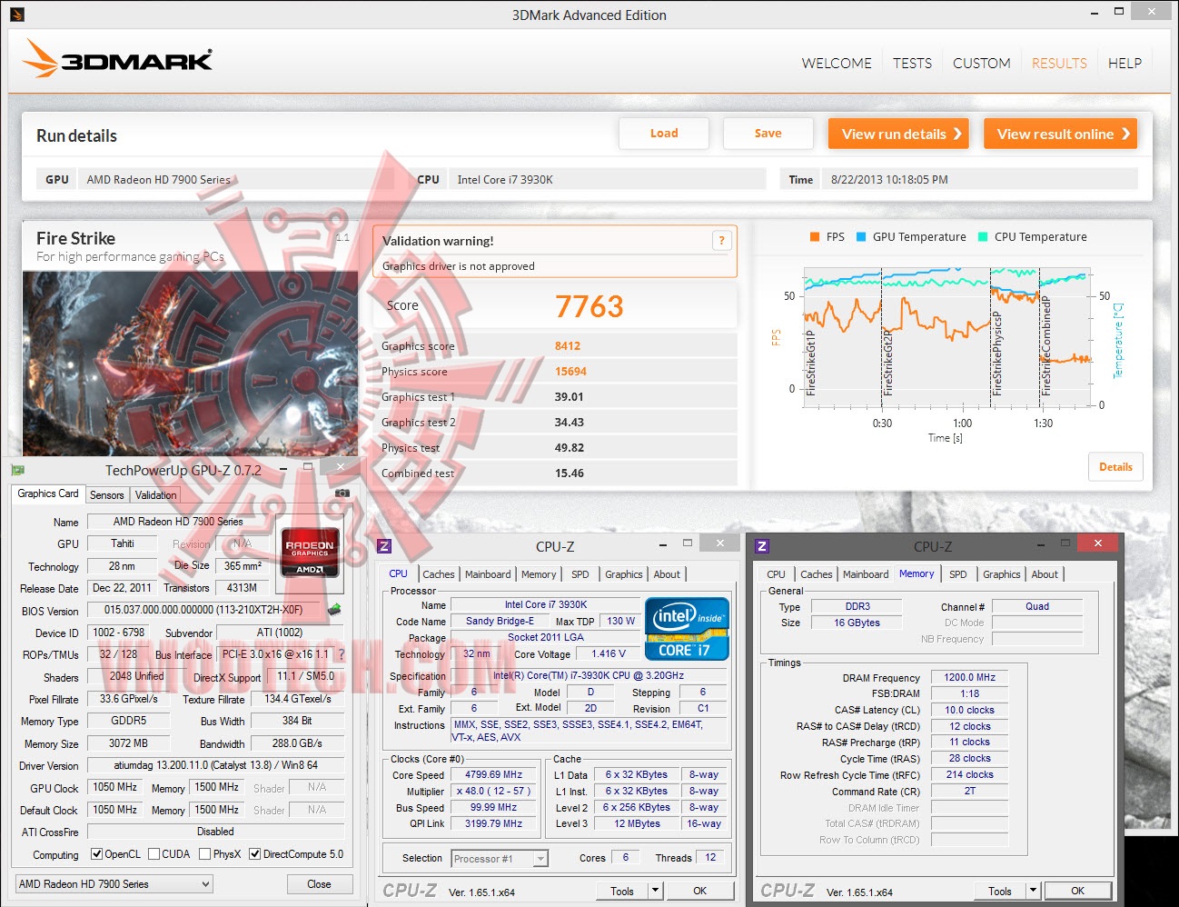Click the question mark beside Bus Interface
This screenshot has height=907, width=1179.
coord(342,654)
